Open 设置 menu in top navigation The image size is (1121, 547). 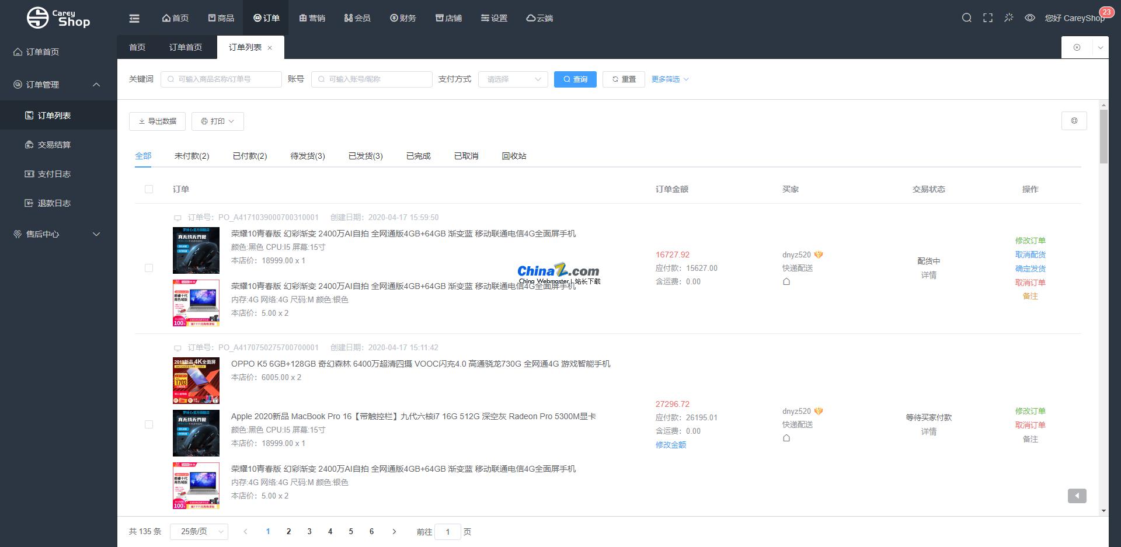[x=495, y=18]
